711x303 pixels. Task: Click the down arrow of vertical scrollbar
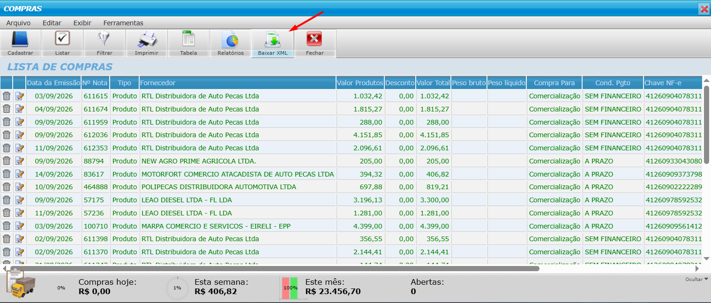(707, 259)
